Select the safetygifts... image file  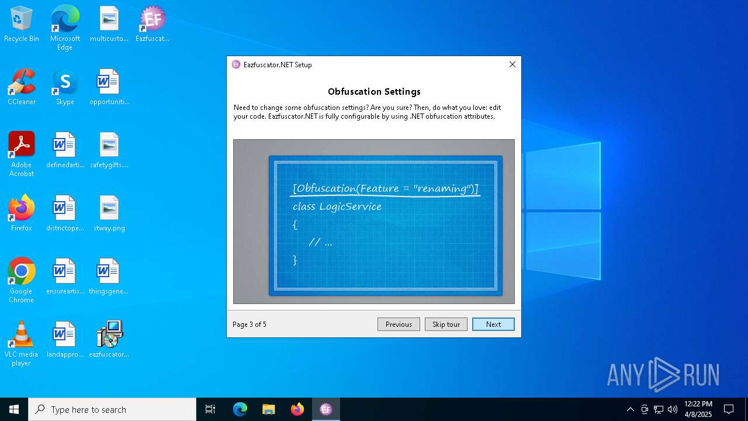109,150
